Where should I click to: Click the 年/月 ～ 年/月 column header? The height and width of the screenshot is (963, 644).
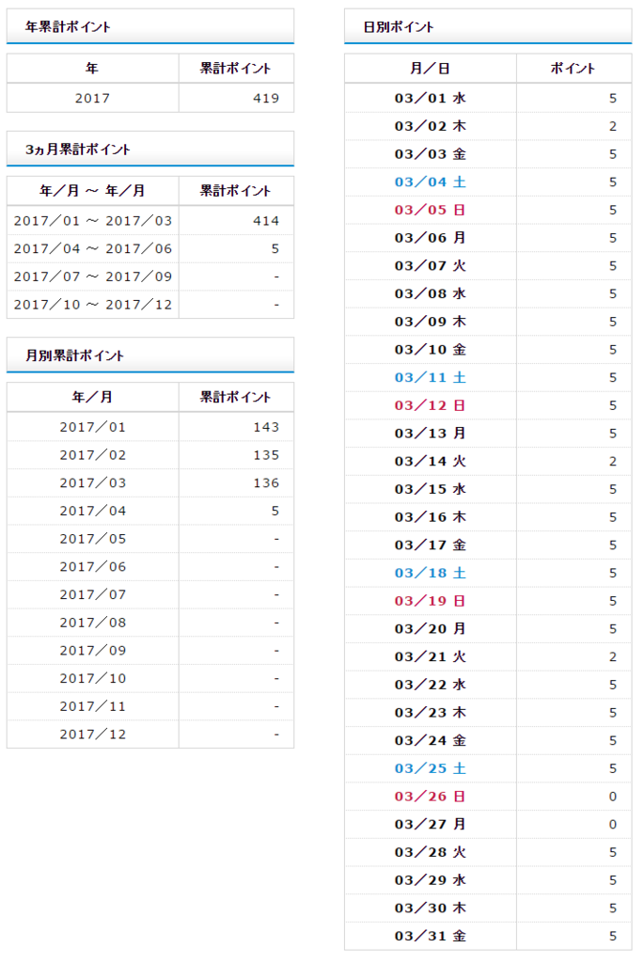(93, 191)
